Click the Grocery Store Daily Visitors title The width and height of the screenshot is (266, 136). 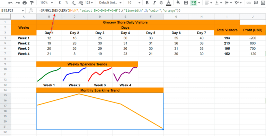coord(125,22)
